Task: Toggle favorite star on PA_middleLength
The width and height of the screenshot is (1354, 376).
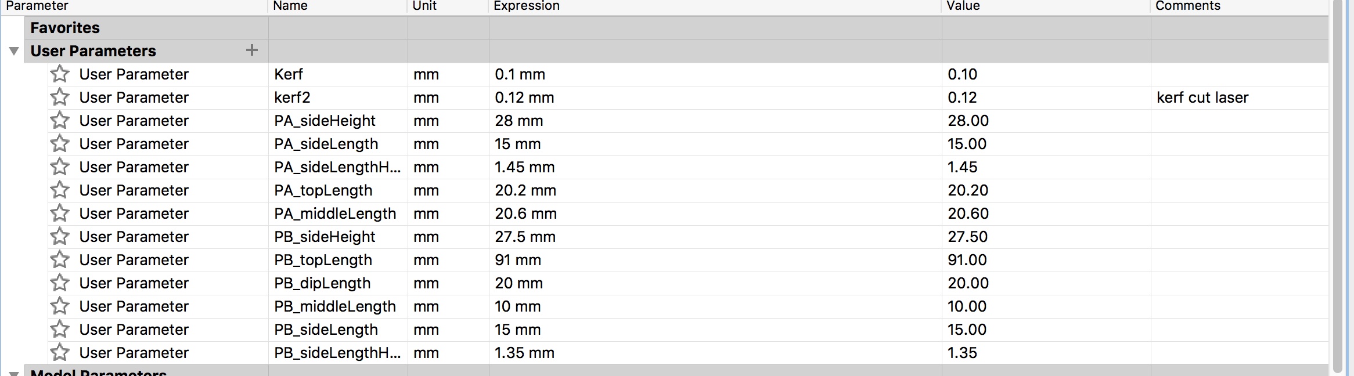Action: tap(60, 214)
